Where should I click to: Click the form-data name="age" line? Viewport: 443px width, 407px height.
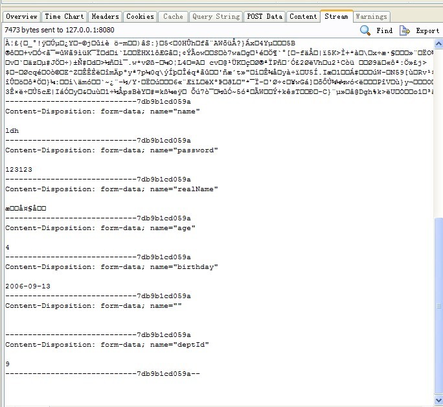pyautogui.click(x=100, y=228)
